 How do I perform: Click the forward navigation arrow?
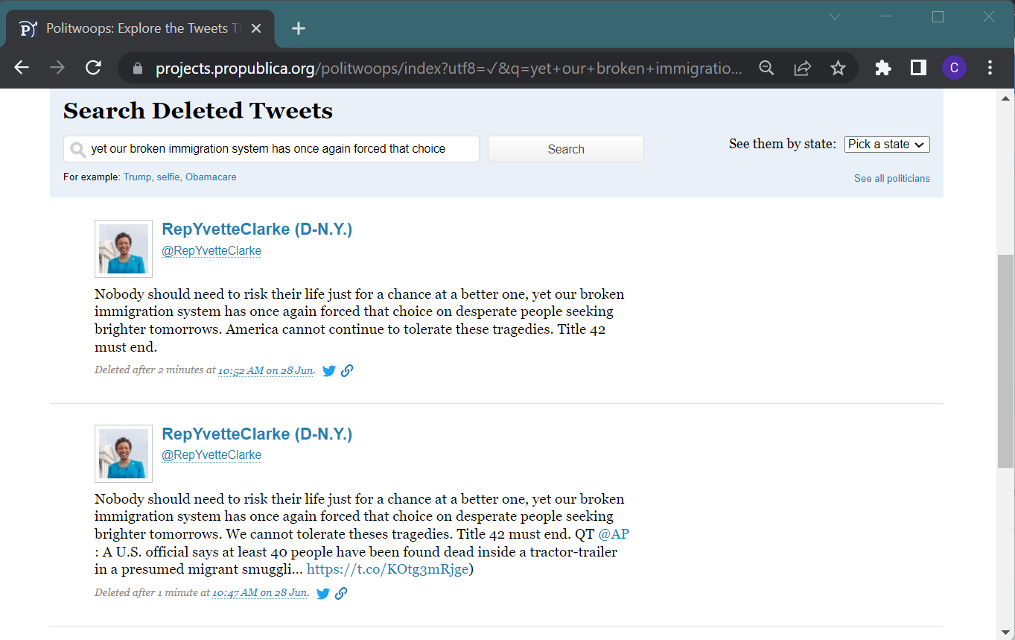click(x=57, y=68)
